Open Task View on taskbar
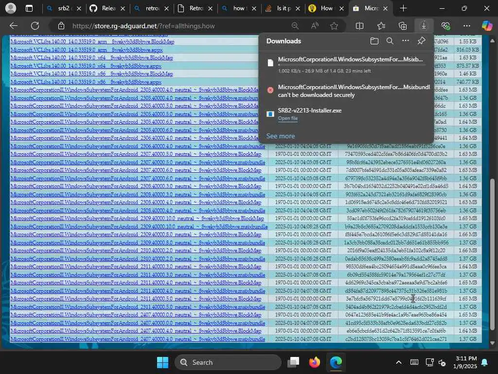Image resolution: width=498 pixels, height=374 pixels. [293, 362]
